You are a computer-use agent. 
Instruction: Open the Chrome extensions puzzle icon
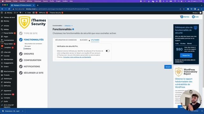coord(188,9)
